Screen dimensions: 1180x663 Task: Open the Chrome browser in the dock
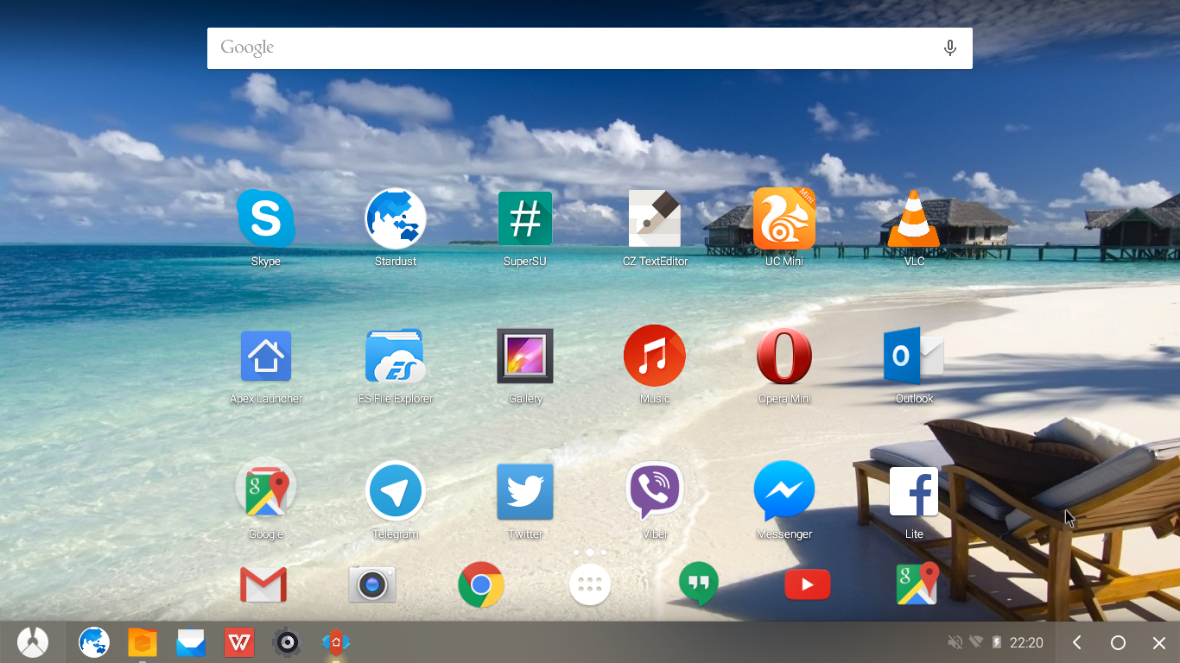coord(481,585)
